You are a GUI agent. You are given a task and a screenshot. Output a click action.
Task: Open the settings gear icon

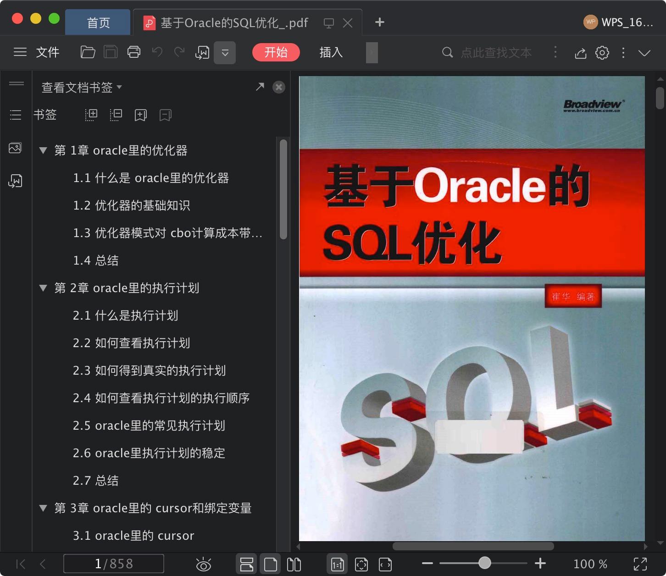[x=602, y=53]
